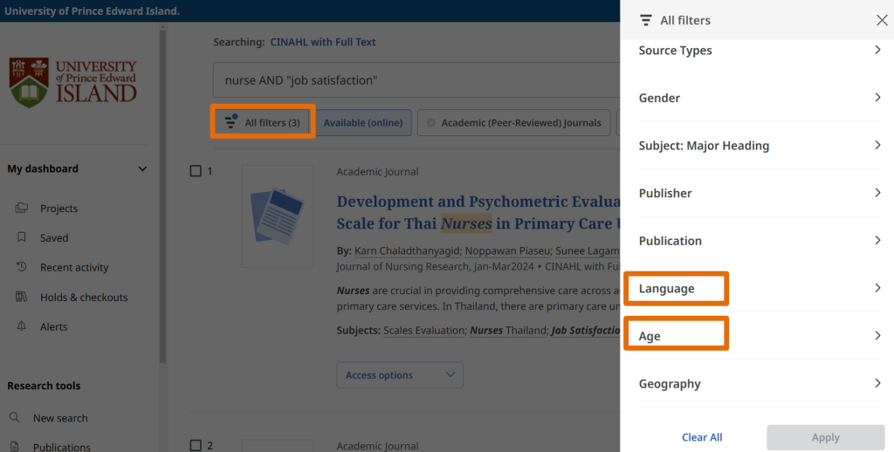Open the Access options dropdown

point(399,375)
